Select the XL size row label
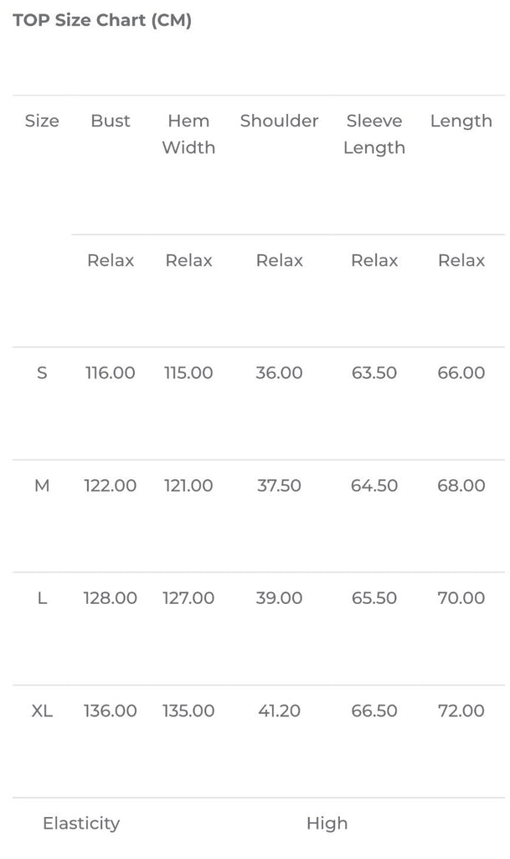This screenshot has height=859, width=510. [42, 711]
